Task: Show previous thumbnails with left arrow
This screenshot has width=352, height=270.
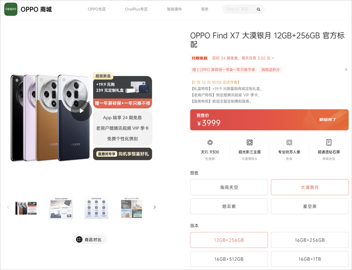Action: coord(8,207)
